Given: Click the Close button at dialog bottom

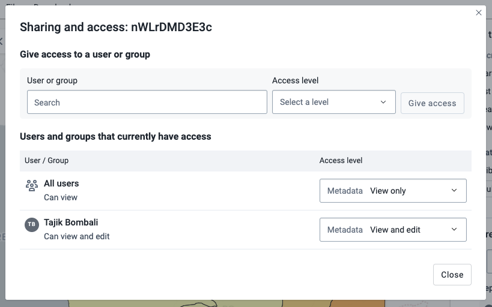Looking at the screenshot, I should 452,275.
